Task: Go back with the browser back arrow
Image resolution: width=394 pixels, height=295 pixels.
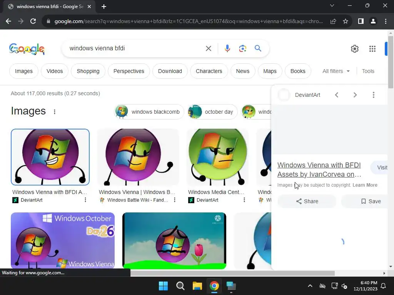Action: [x=8, y=22]
